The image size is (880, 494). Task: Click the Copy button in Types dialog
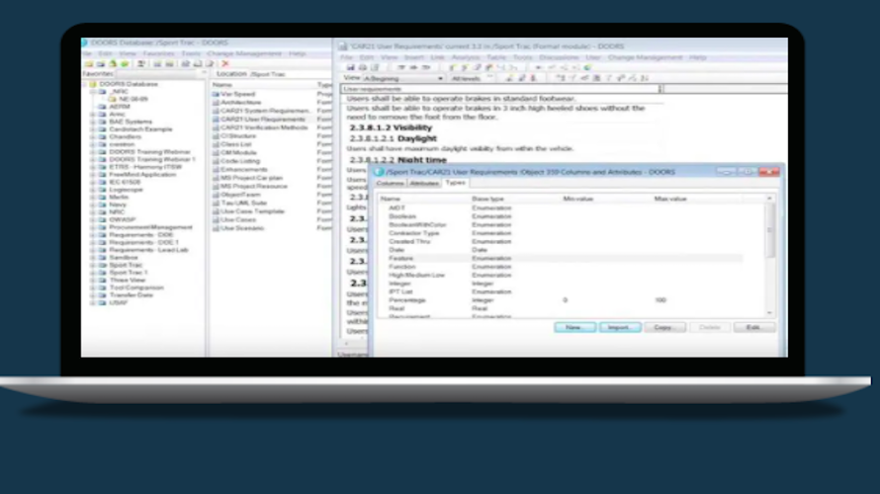click(x=664, y=327)
